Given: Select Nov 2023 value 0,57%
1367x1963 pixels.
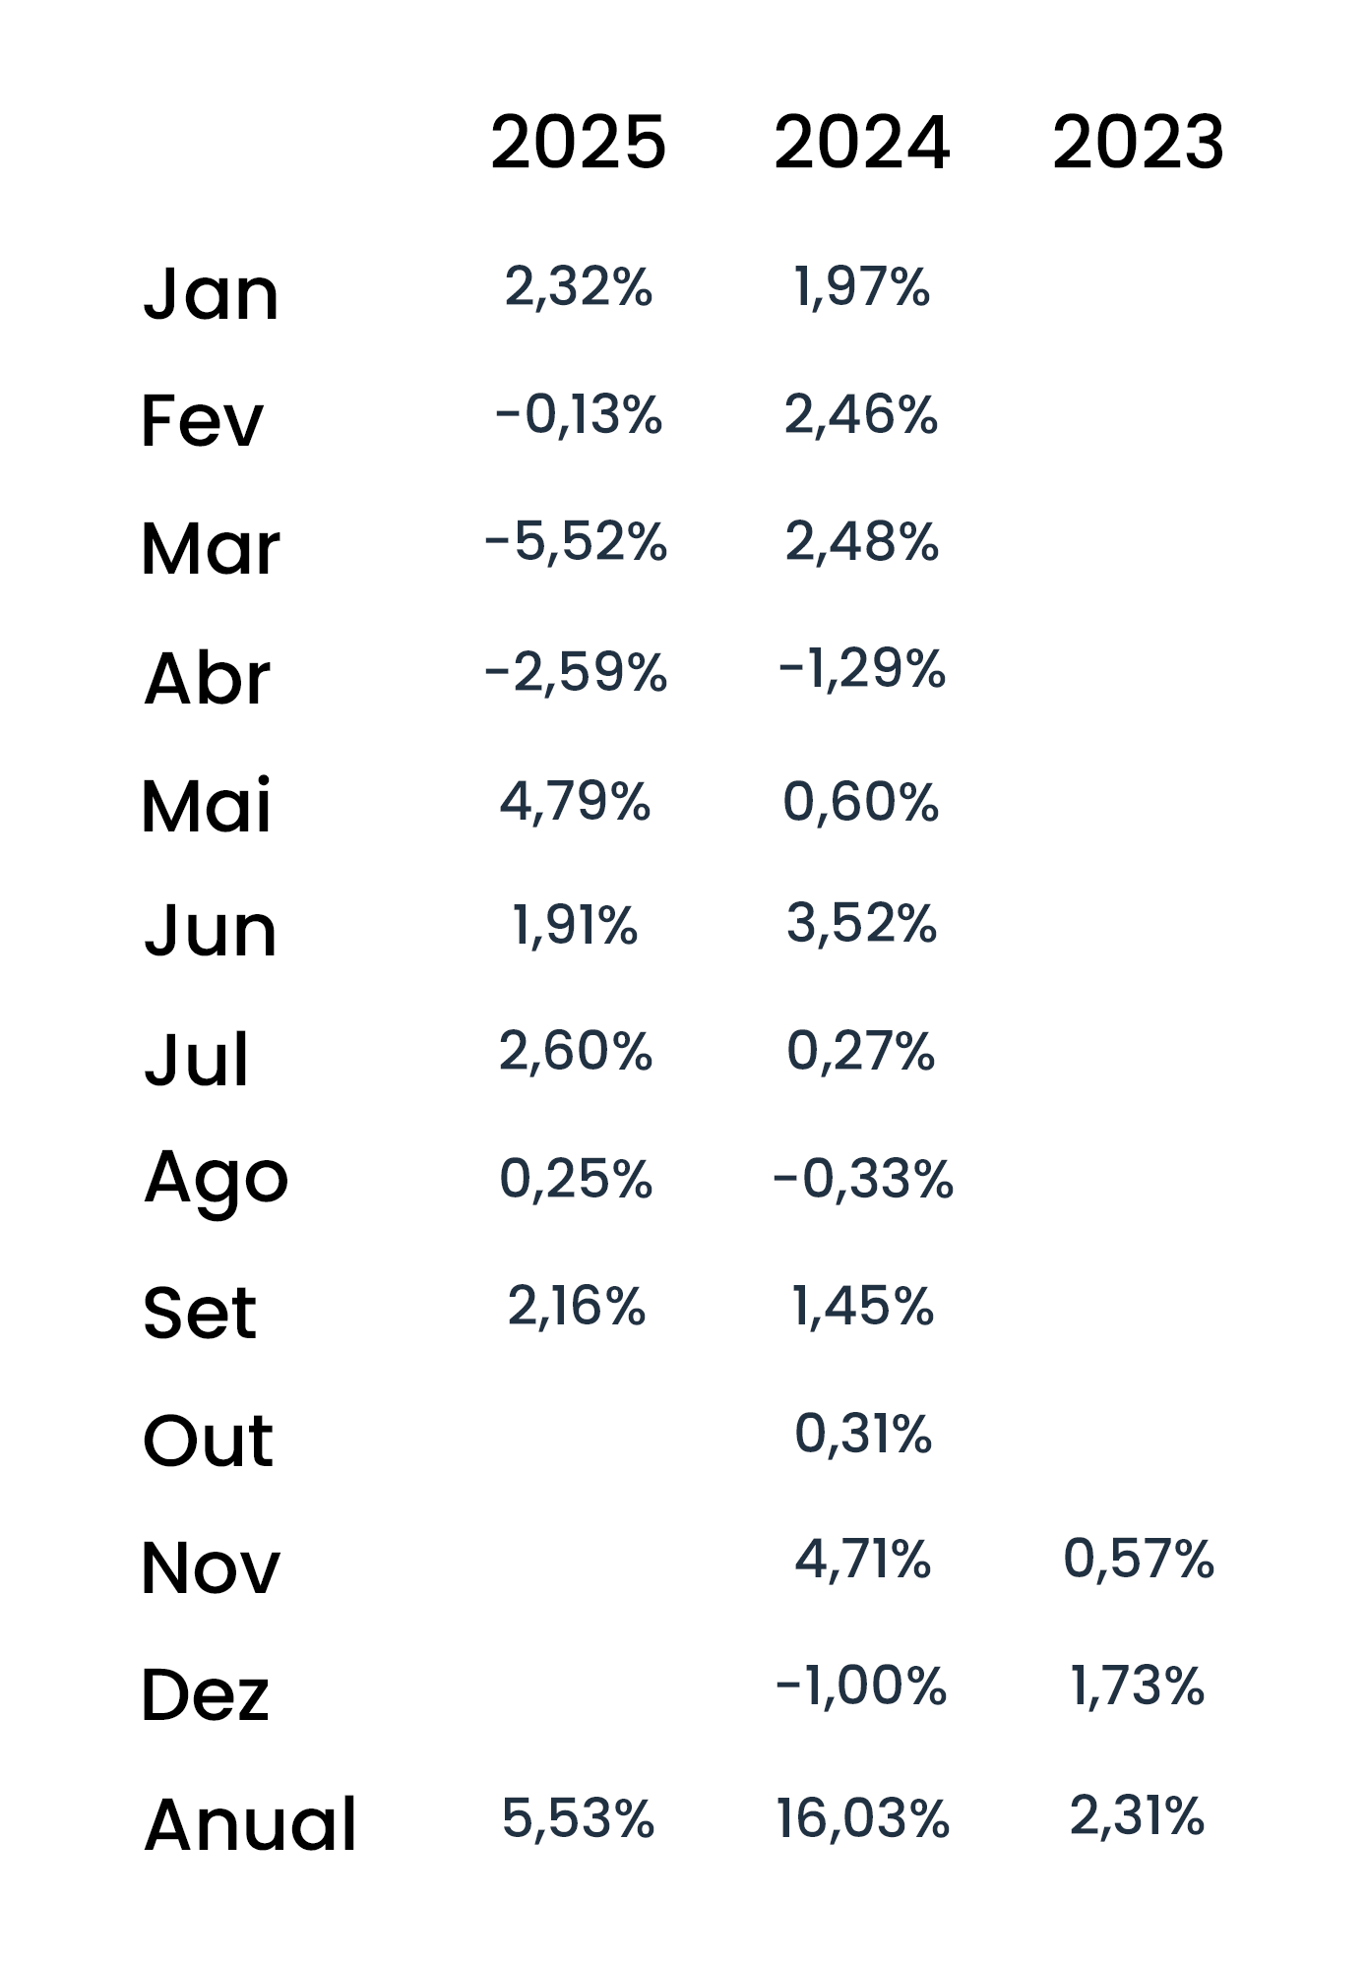Looking at the screenshot, I should pos(1139,1559).
